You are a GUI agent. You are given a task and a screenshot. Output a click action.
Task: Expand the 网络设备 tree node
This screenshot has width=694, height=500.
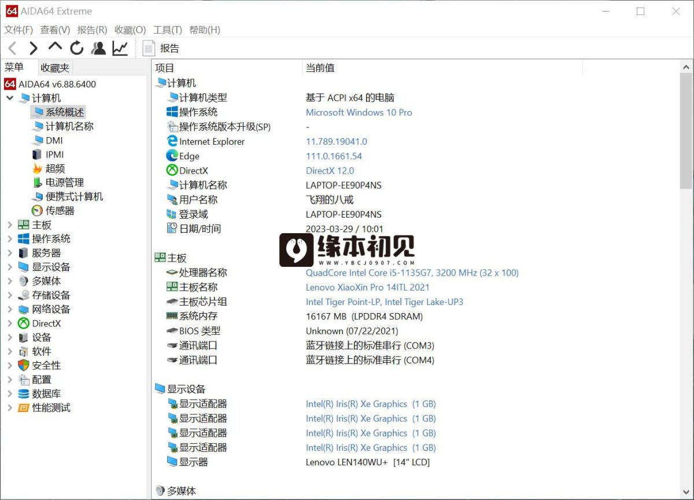[9, 309]
